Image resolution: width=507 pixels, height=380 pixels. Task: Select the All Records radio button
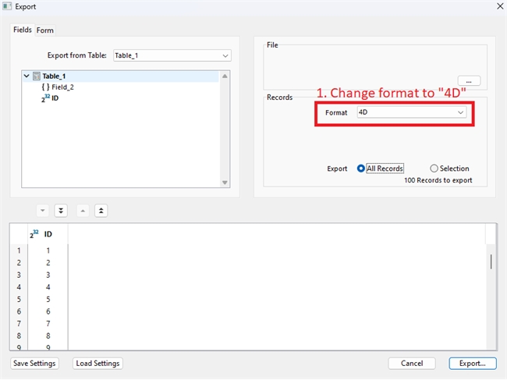coord(361,169)
